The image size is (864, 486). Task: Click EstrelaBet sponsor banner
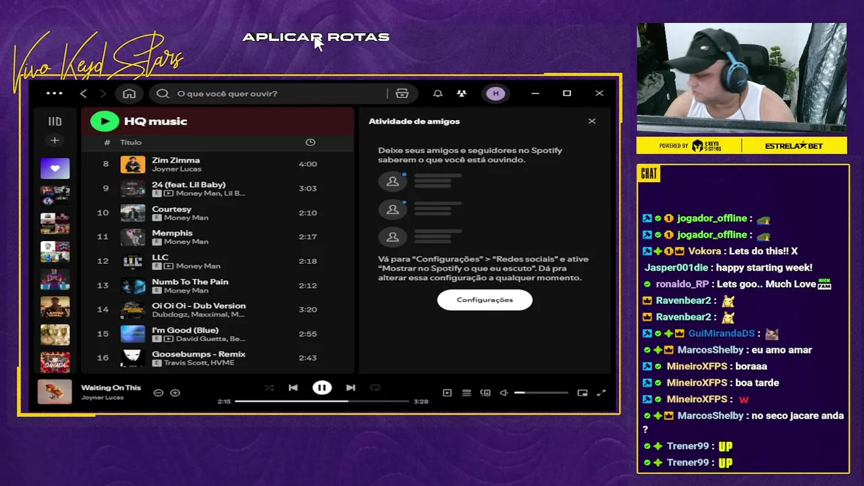click(793, 146)
